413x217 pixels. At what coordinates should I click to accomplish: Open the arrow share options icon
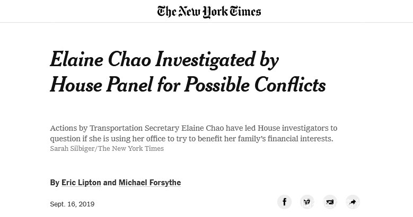pyautogui.click(x=353, y=202)
